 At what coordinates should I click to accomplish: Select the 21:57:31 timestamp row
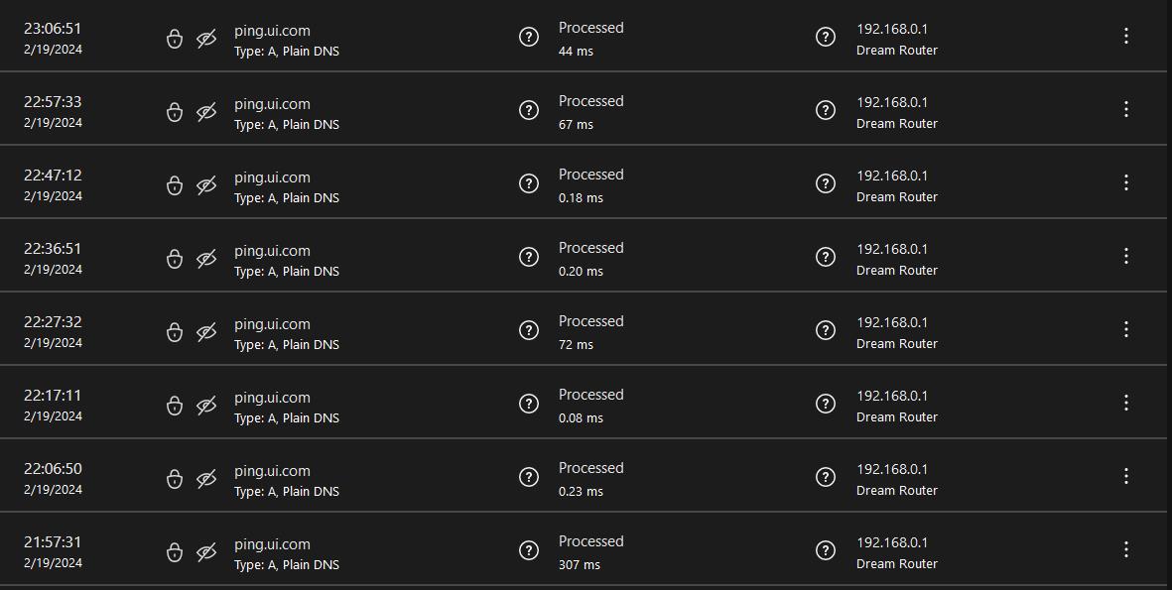click(x=583, y=550)
